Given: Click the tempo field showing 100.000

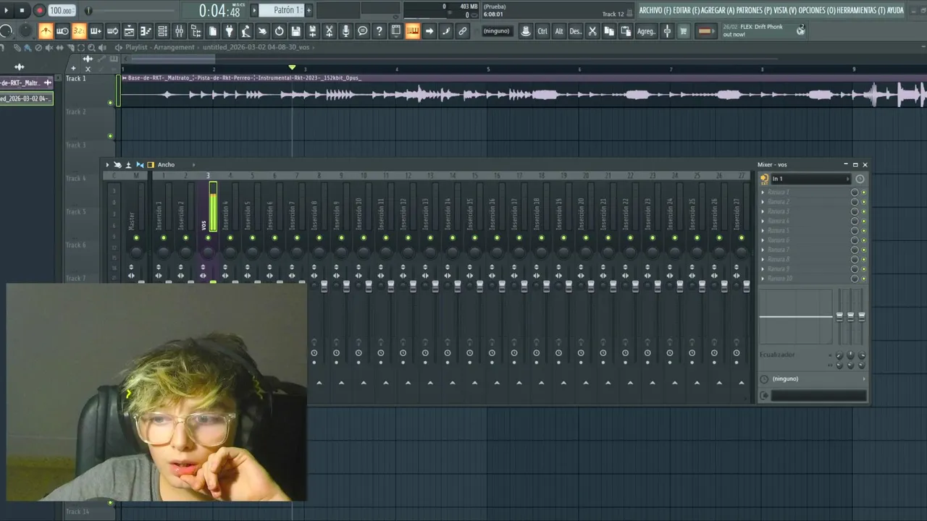Looking at the screenshot, I should point(61,11).
